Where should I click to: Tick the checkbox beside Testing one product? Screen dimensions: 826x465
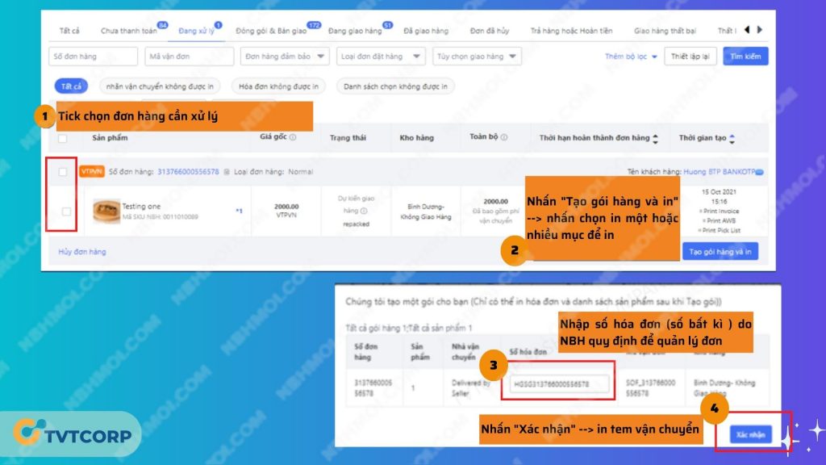[x=66, y=212]
